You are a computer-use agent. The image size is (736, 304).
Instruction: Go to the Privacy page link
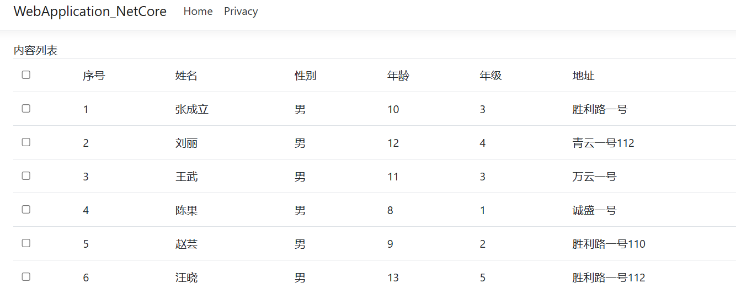click(241, 12)
